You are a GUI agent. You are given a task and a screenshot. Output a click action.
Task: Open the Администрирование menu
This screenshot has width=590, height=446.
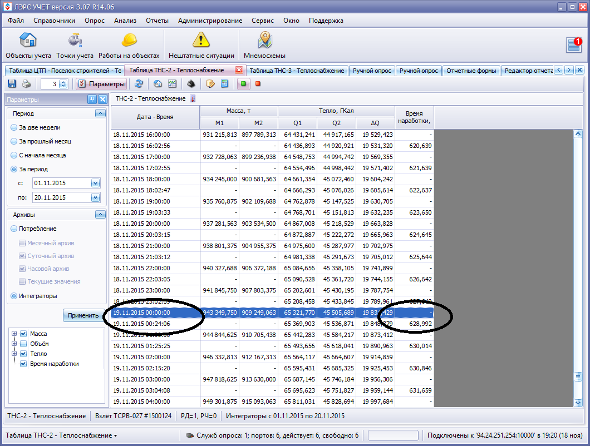210,21
